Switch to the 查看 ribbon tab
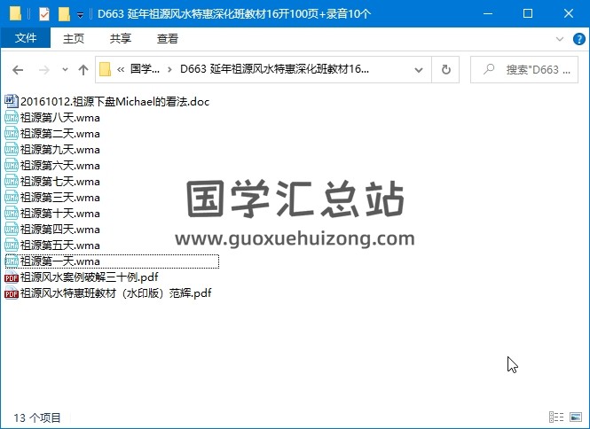 pos(167,39)
